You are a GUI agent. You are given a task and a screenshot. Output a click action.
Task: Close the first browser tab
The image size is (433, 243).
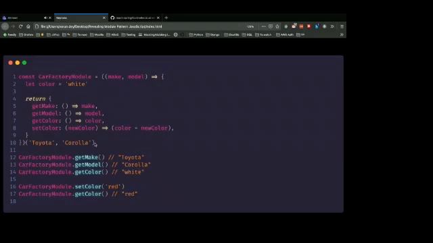50,18
